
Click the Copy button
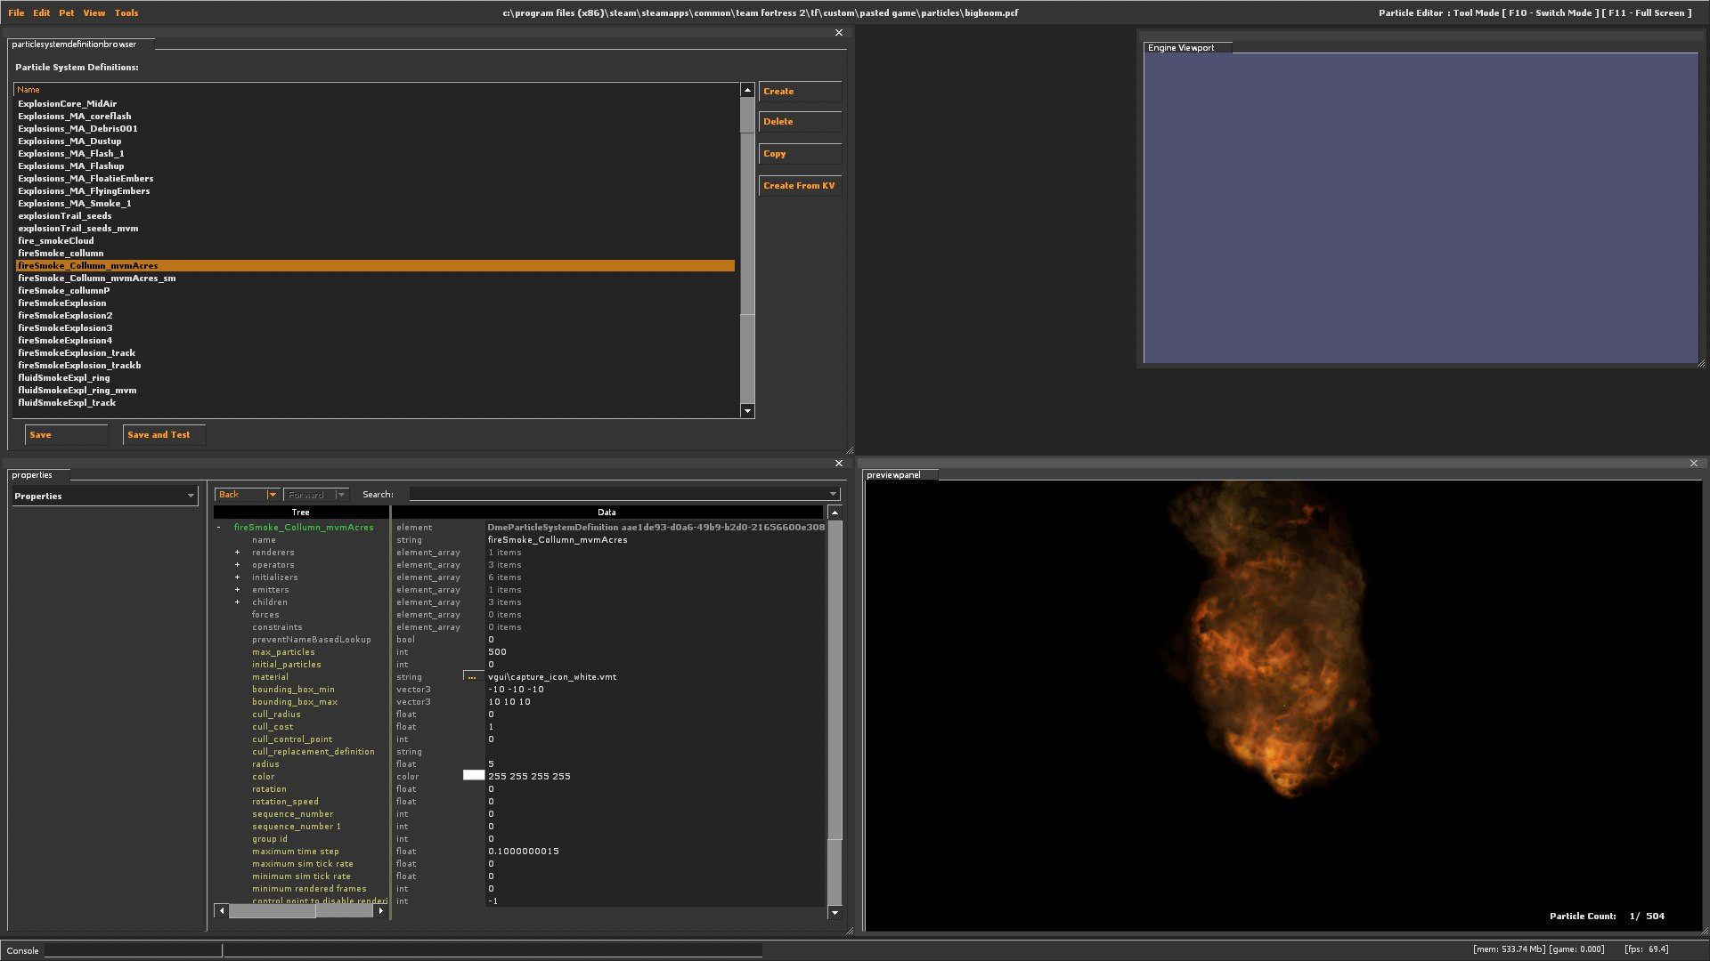coord(800,154)
